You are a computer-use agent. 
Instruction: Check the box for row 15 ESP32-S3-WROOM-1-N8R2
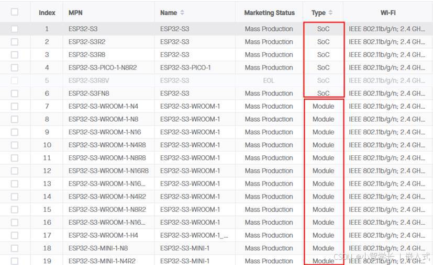[x=14, y=210]
